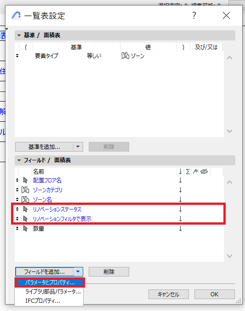This screenshot has height=311, width=245.
Task: Click the sum sigma column header icon
Action: coord(188,171)
